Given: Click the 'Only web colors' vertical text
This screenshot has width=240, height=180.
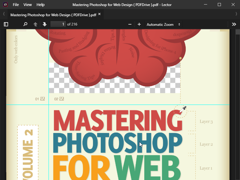Looking at the screenshot, I should tap(16, 49).
